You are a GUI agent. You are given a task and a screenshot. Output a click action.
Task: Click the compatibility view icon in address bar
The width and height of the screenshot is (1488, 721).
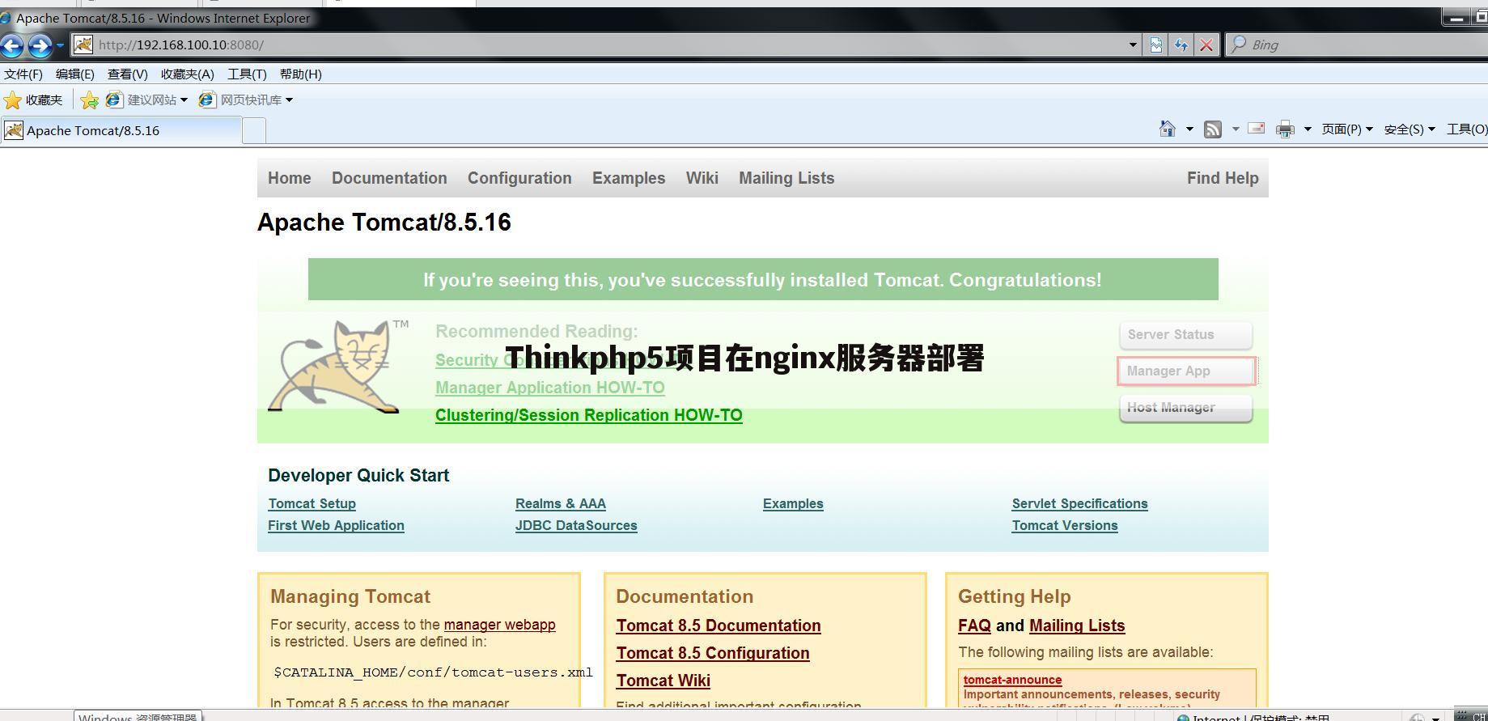tap(1156, 45)
